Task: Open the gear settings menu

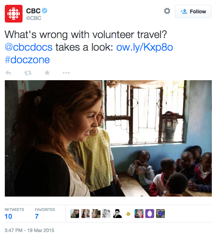Action: point(167,11)
